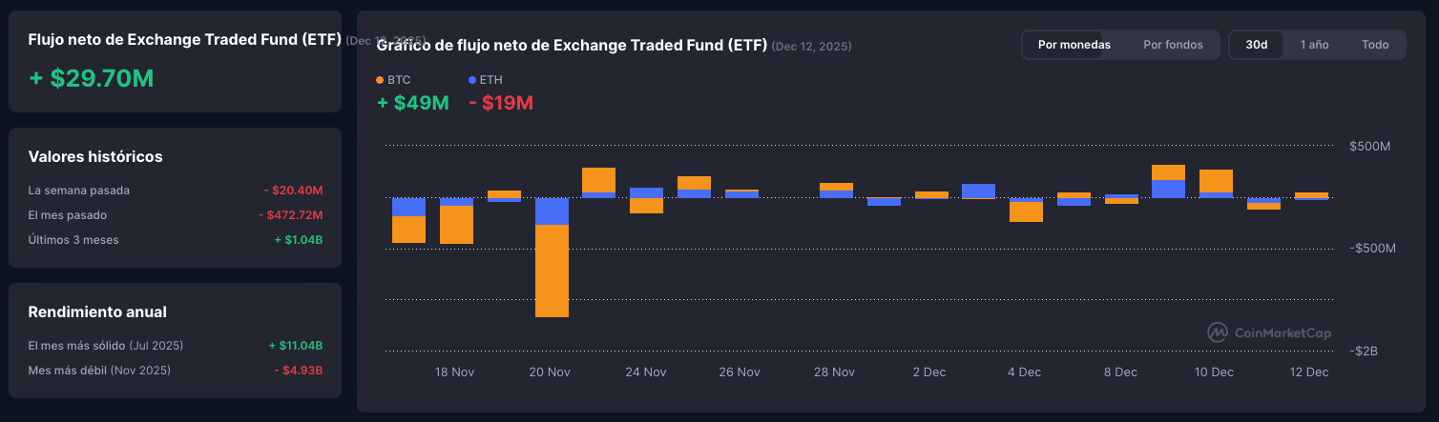Click the Últimos 3 meses row

tap(74, 240)
